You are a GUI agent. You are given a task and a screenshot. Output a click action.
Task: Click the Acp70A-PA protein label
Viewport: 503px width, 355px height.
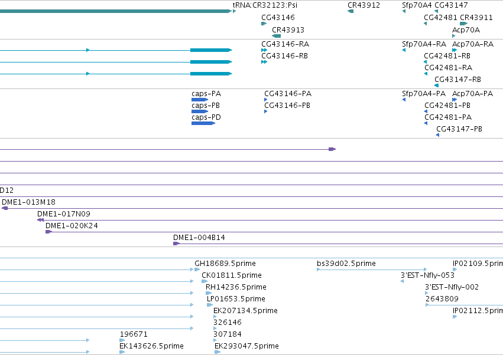[472, 94]
